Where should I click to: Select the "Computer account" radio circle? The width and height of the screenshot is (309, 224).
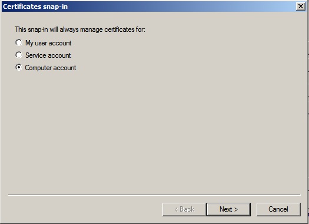coord(19,68)
